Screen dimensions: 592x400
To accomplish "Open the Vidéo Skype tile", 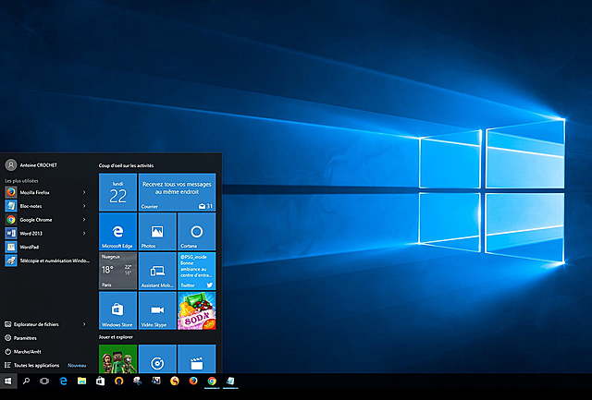I will click(157, 310).
